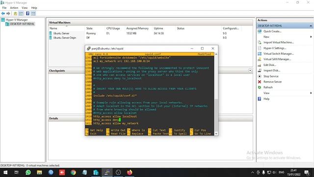Open Task View on the taskbar

(17, 173)
